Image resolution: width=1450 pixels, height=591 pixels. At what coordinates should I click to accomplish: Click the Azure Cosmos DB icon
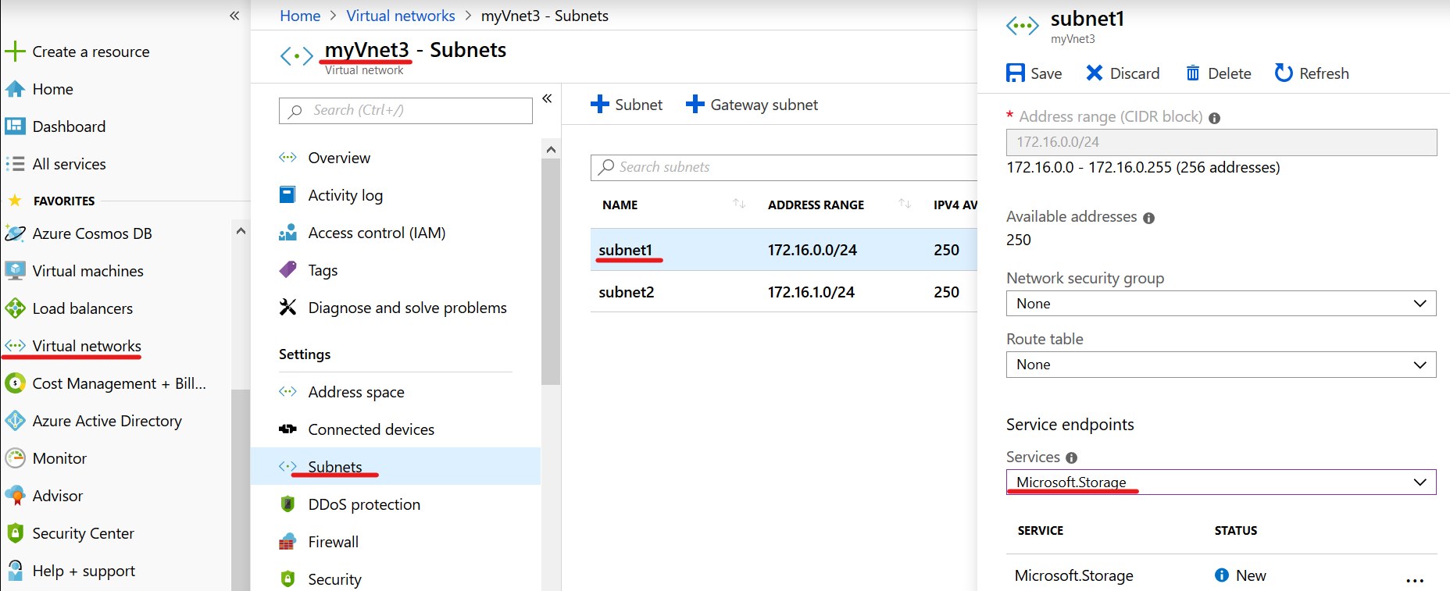point(15,233)
